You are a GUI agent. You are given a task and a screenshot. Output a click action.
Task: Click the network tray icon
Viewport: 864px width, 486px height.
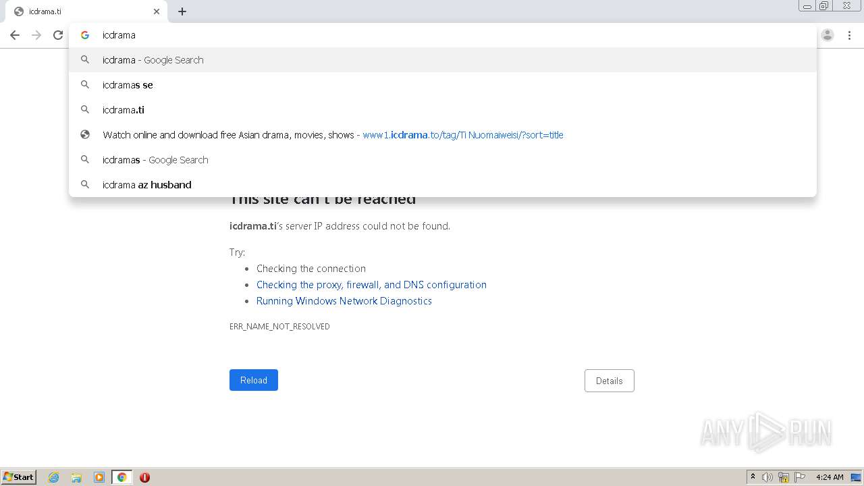pos(784,477)
